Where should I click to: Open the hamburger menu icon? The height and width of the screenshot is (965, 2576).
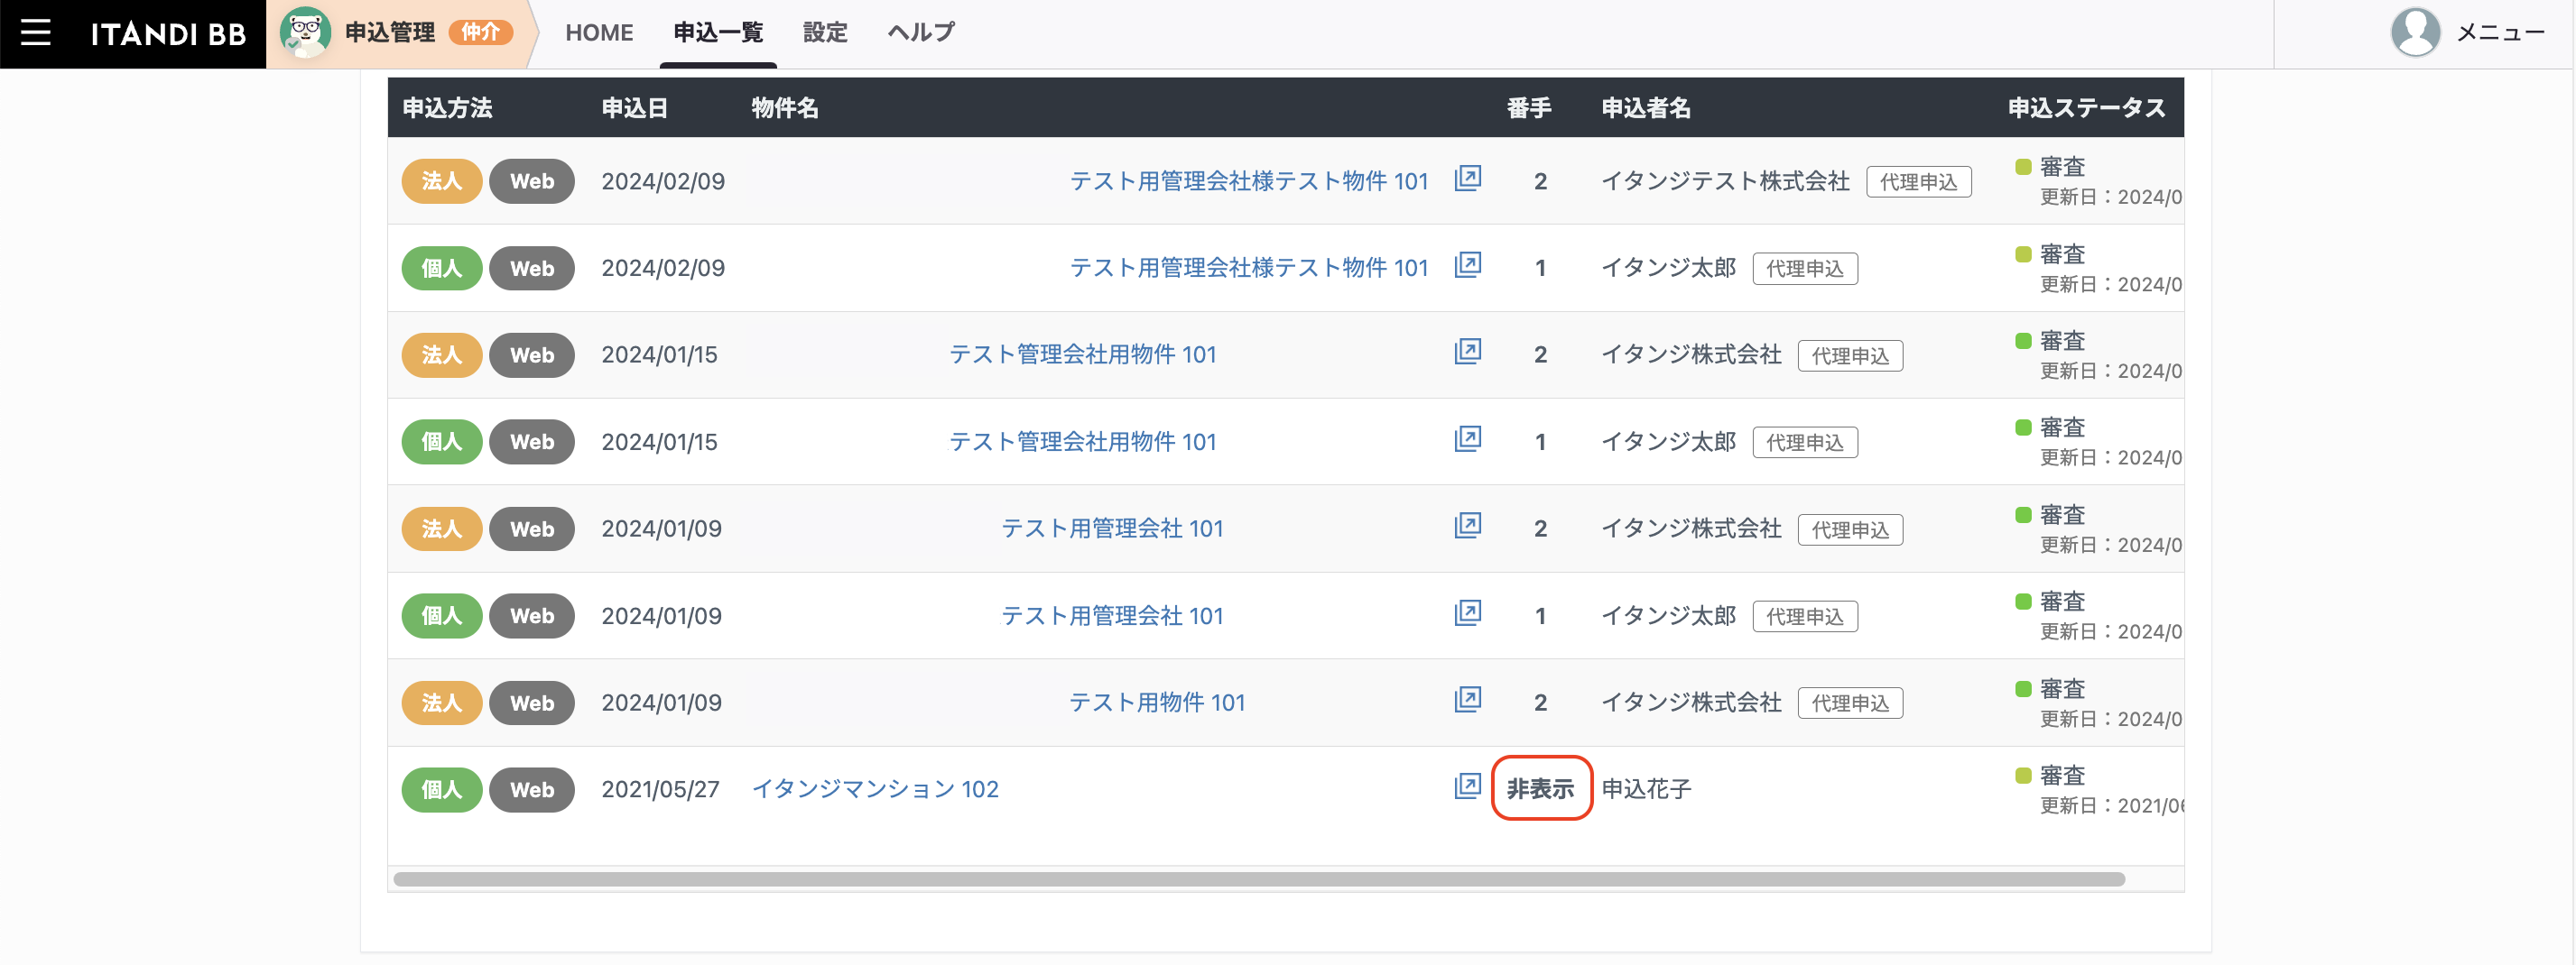35,33
